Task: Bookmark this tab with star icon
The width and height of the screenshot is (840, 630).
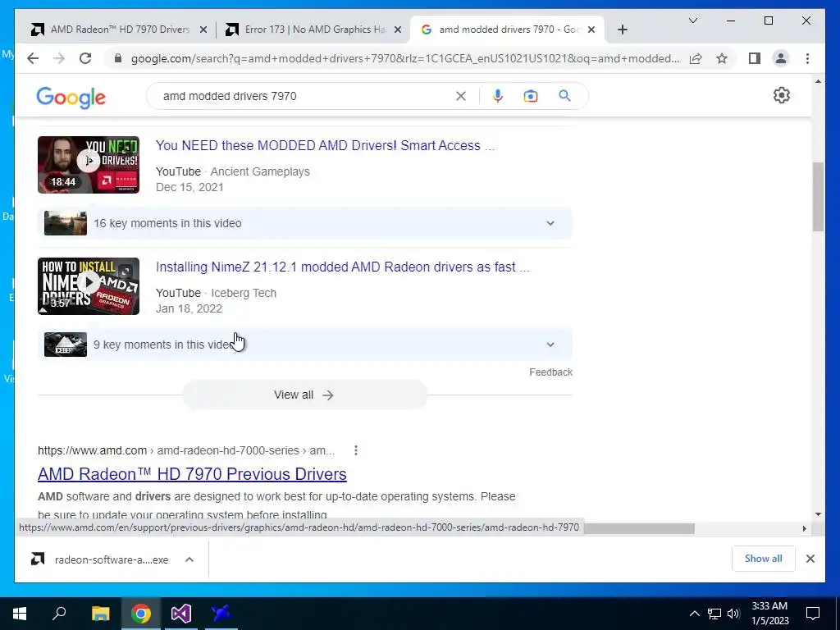Action: [x=722, y=58]
